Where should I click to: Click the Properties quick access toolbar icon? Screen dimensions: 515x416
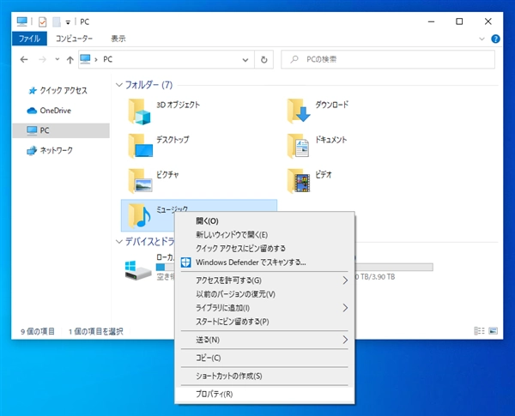(x=42, y=22)
